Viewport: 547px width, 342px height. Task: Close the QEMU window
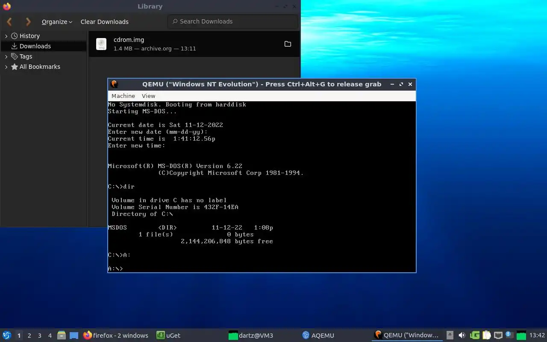pyautogui.click(x=410, y=84)
